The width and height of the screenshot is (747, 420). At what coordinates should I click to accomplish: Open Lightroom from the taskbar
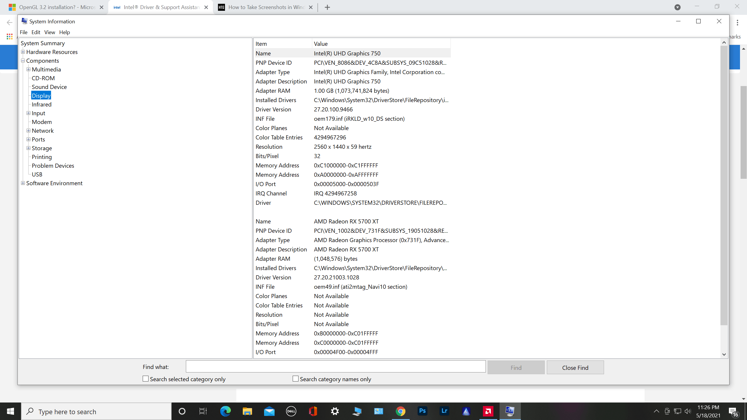[444, 411]
